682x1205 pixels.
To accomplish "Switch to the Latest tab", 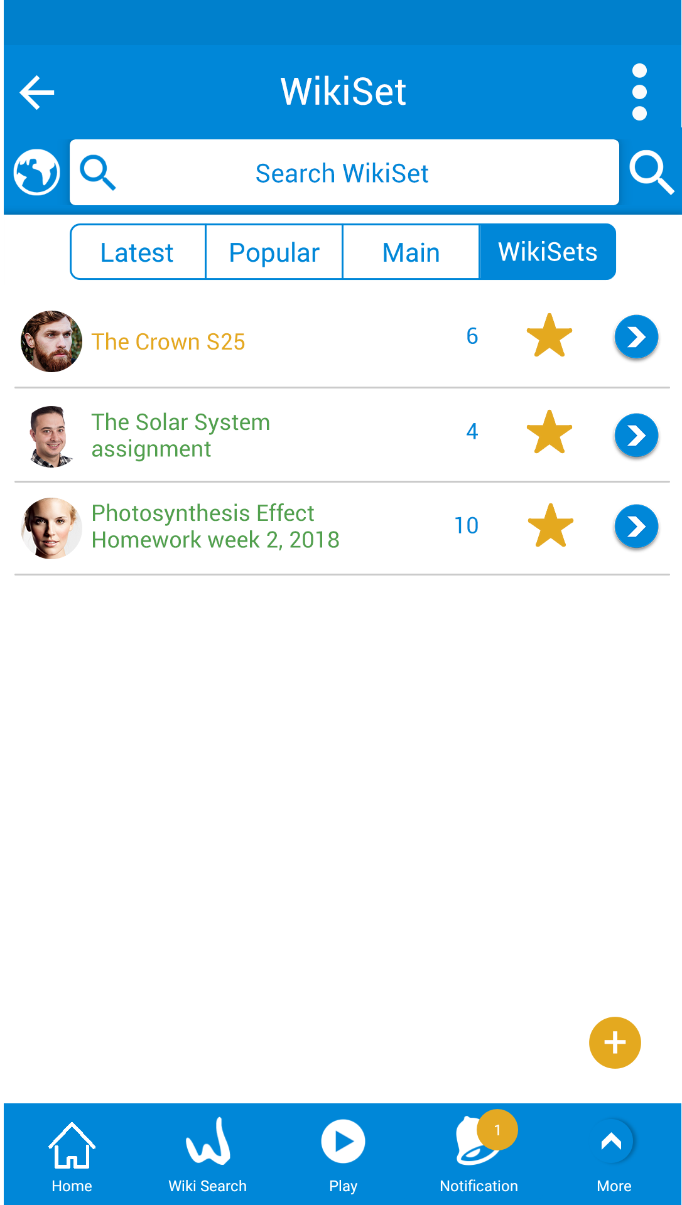I will tap(138, 252).
